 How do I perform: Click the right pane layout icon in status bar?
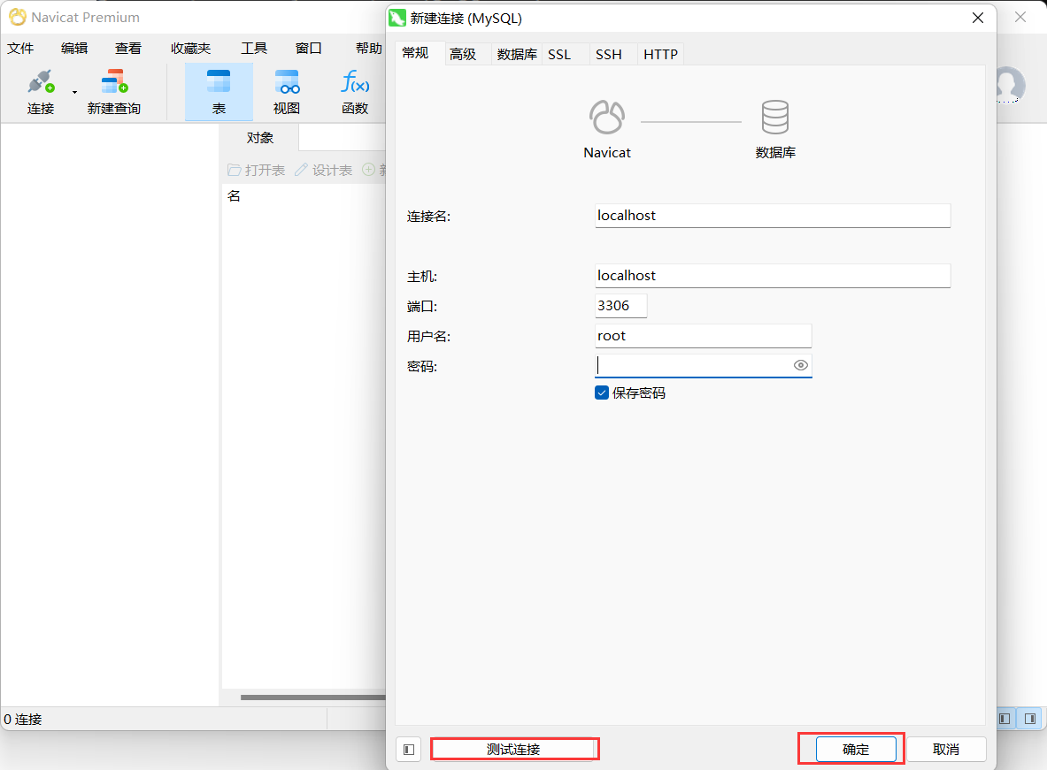(1030, 719)
